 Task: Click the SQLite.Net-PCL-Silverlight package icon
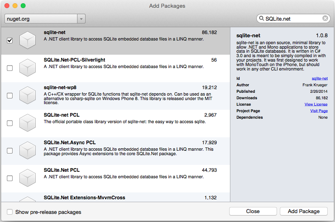click(28, 68)
